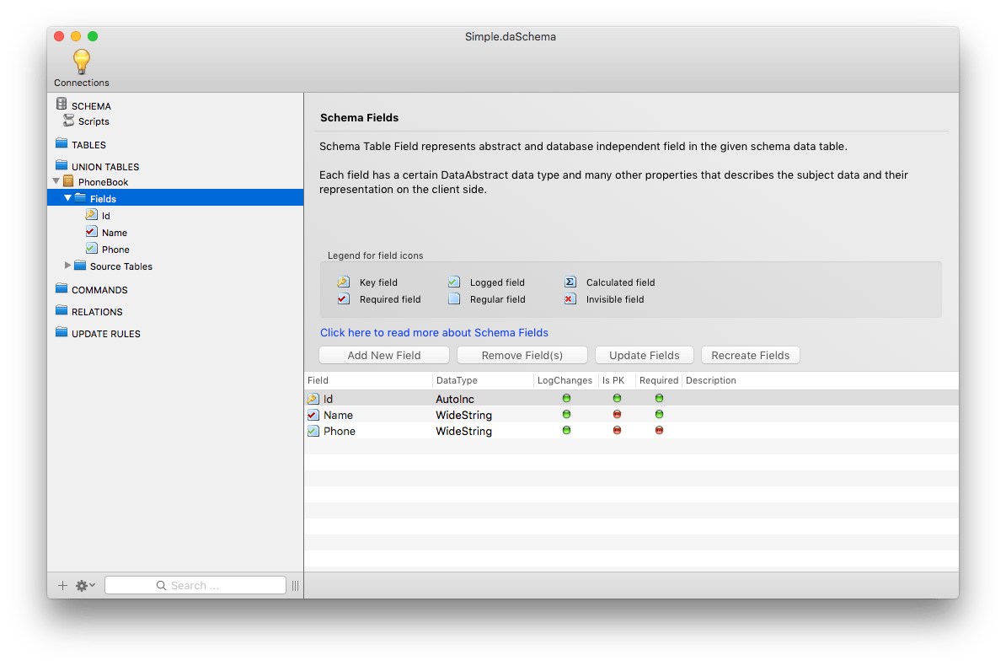This screenshot has height=666, width=1006.
Task: Click the Regular field legend icon
Action: [454, 298]
